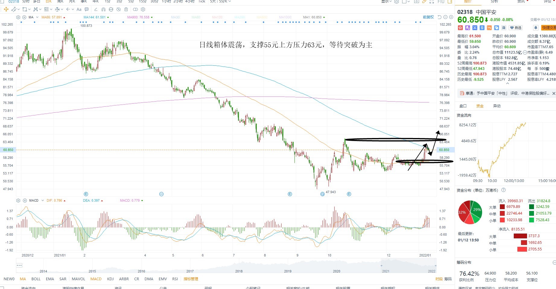
Task: Enable the KDJ indicator
Action: 110,279
